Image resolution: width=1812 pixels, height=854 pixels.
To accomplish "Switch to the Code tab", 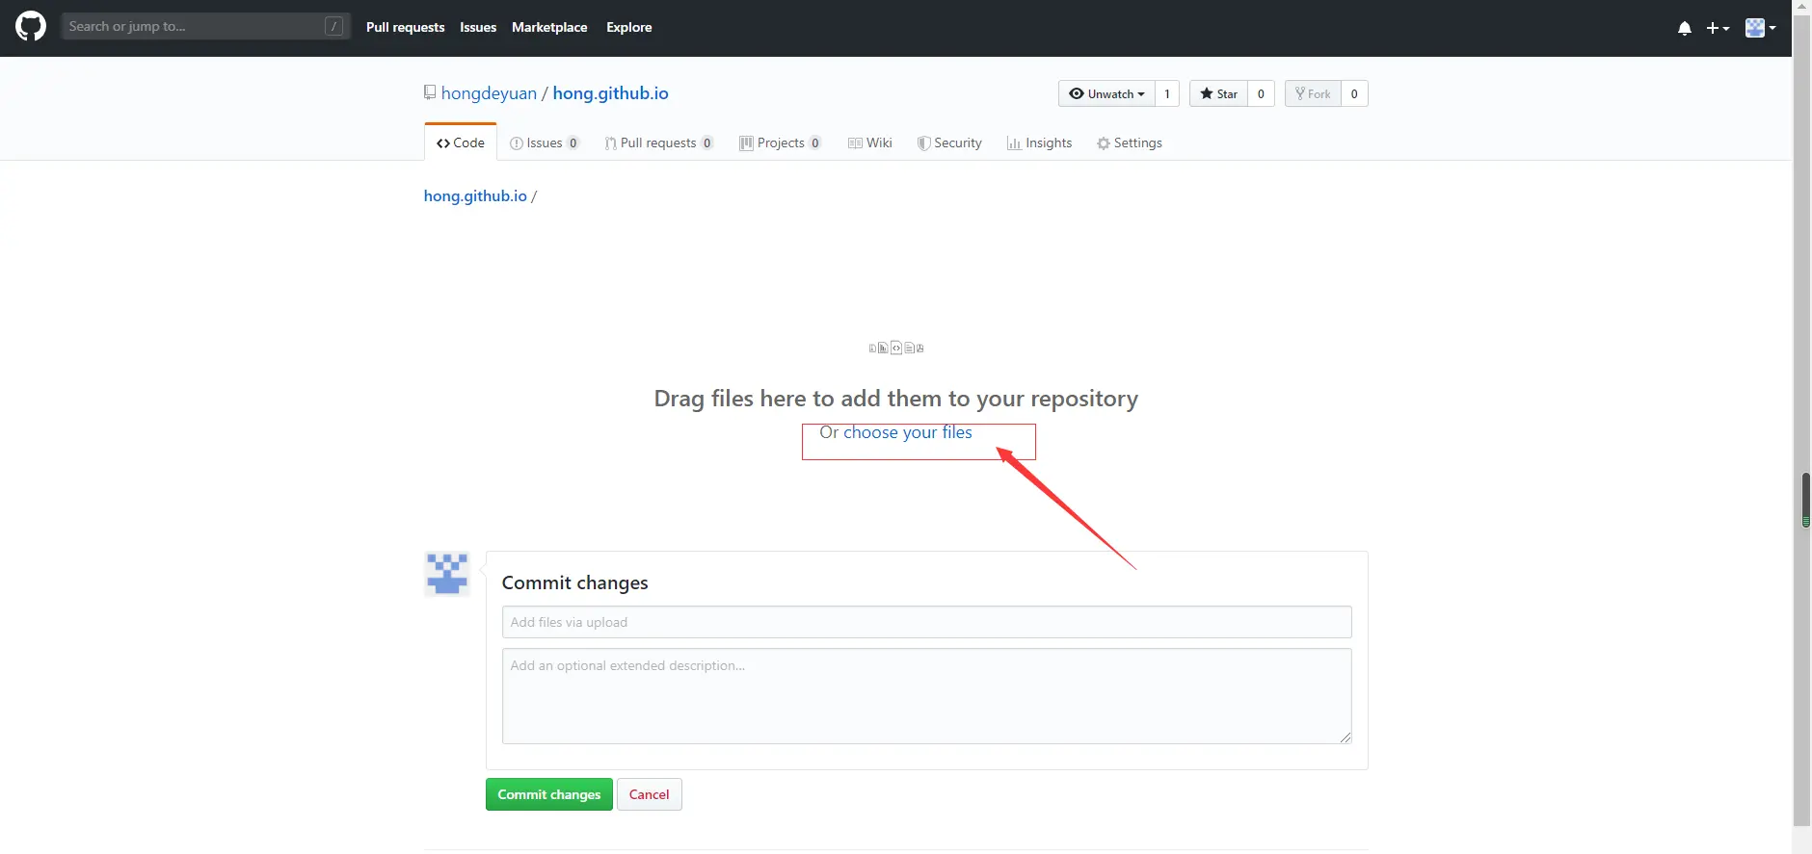I will tap(461, 142).
